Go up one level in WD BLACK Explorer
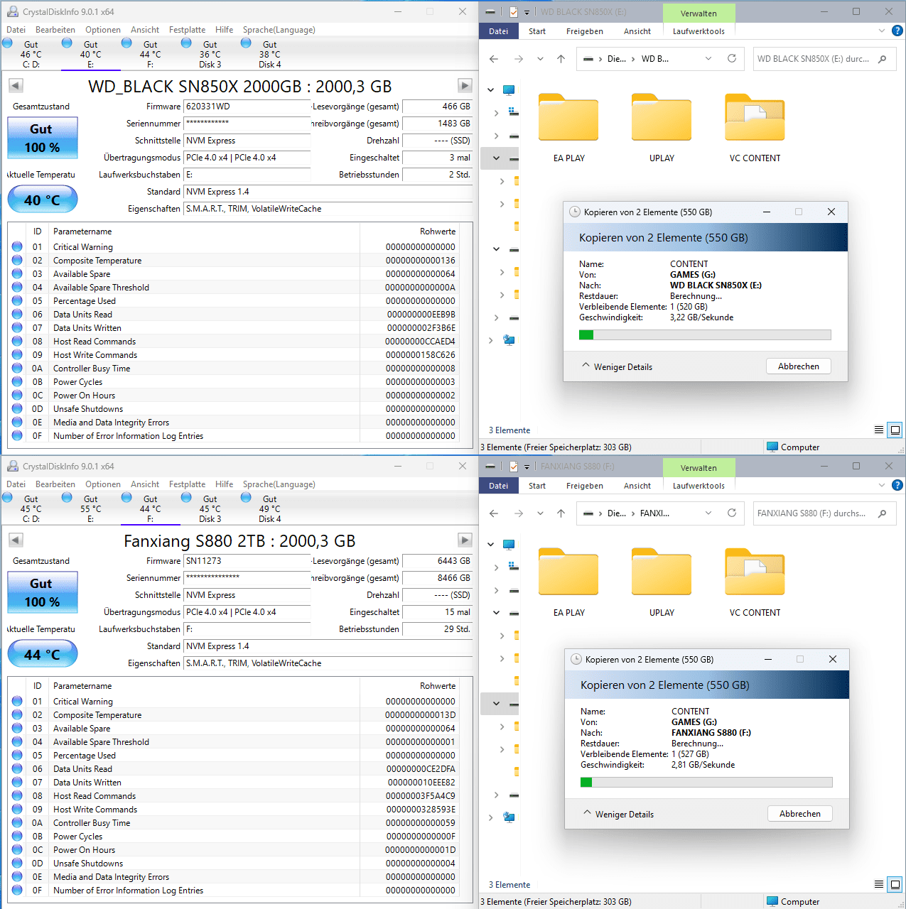 pyautogui.click(x=561, y=59)
